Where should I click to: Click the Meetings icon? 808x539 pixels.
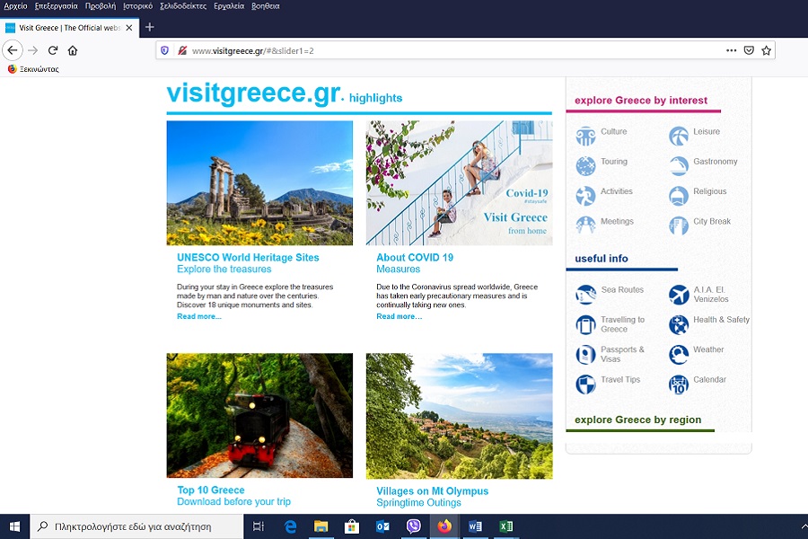click(x=585, y=225)
